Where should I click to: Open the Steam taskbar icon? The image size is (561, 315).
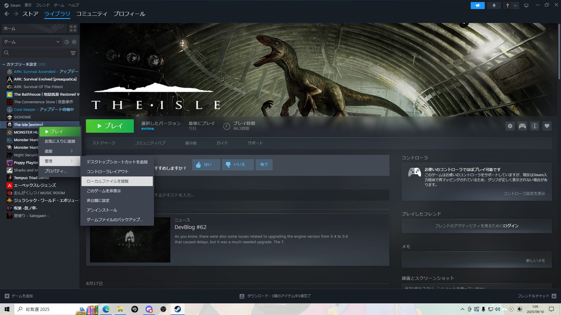[x=177, y=309]
